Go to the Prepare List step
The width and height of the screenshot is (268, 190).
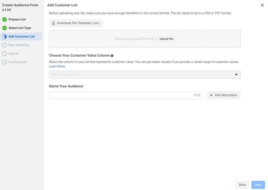[x=17, y=20]
